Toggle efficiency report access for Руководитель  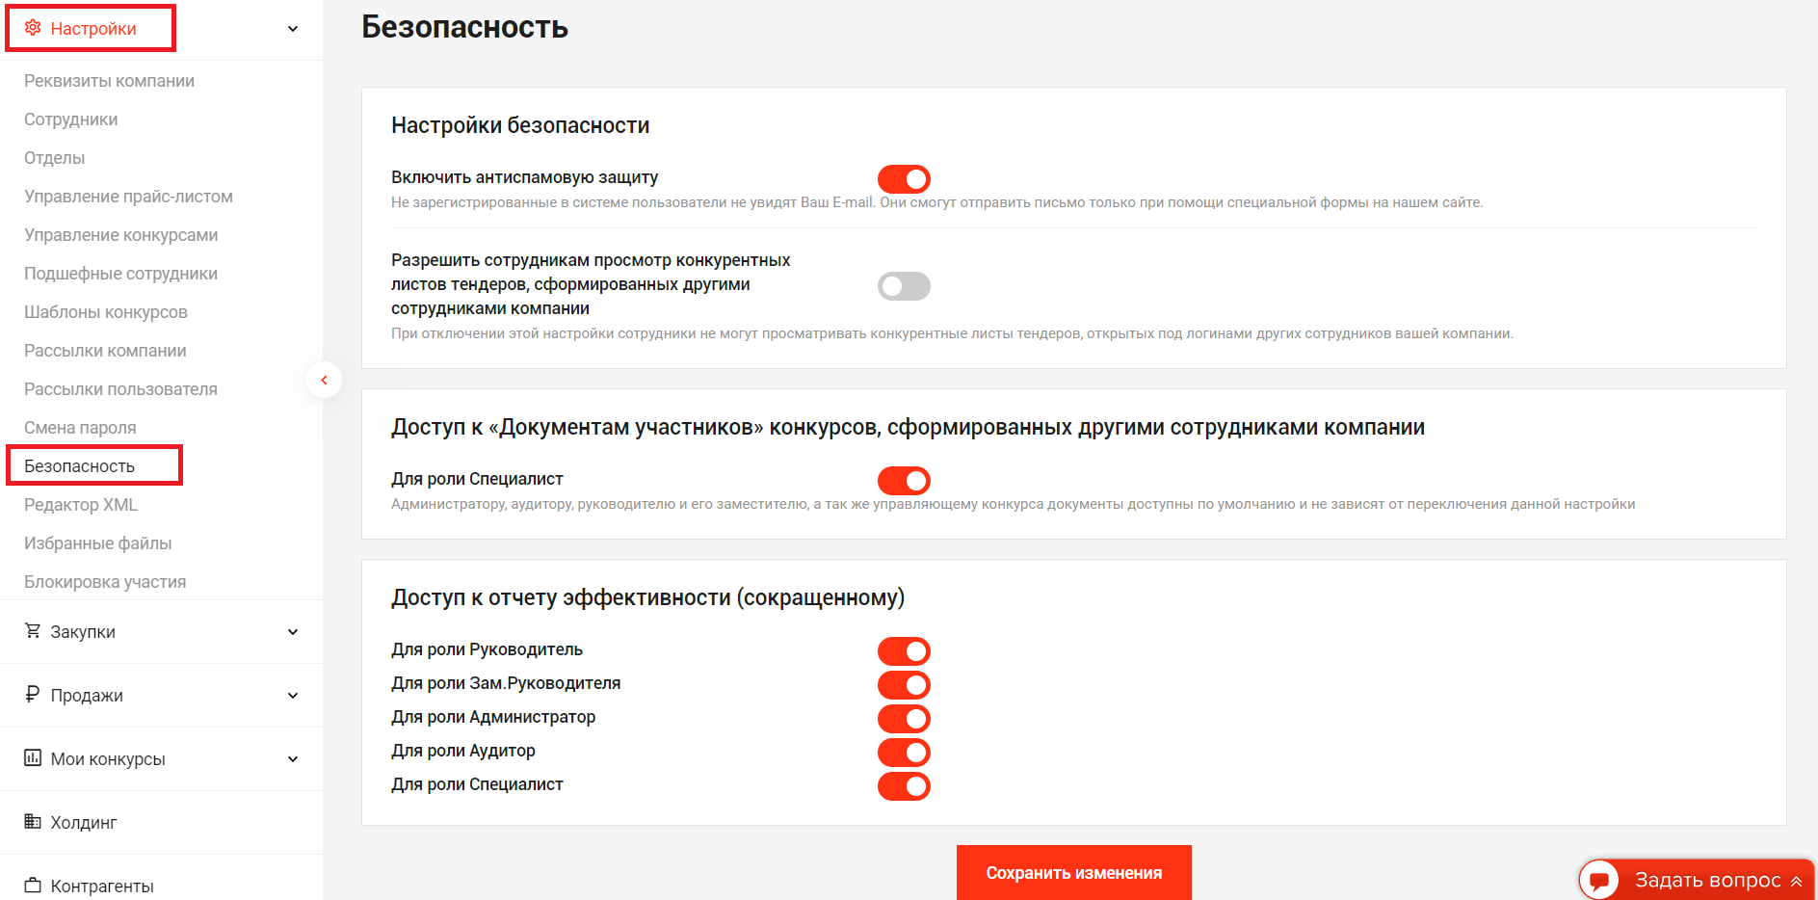(904, 651)
